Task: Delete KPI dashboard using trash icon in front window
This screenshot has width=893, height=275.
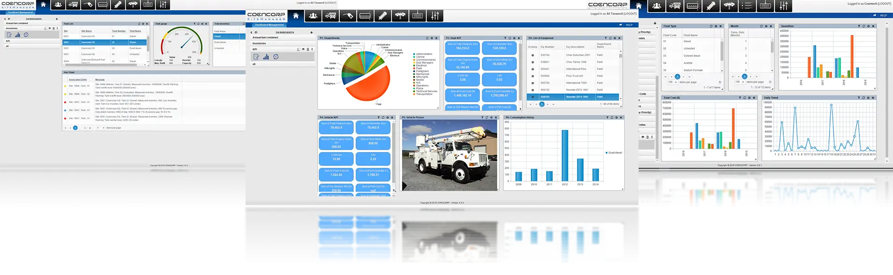Action: pos(308,49)
